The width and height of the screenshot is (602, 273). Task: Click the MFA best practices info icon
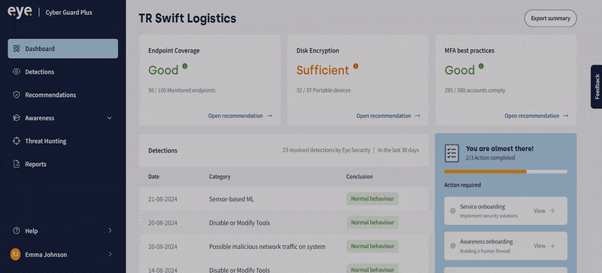tap(481, 66)
